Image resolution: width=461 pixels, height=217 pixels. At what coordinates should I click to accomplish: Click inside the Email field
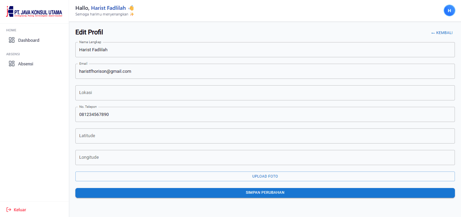click(x=265, y=71)
